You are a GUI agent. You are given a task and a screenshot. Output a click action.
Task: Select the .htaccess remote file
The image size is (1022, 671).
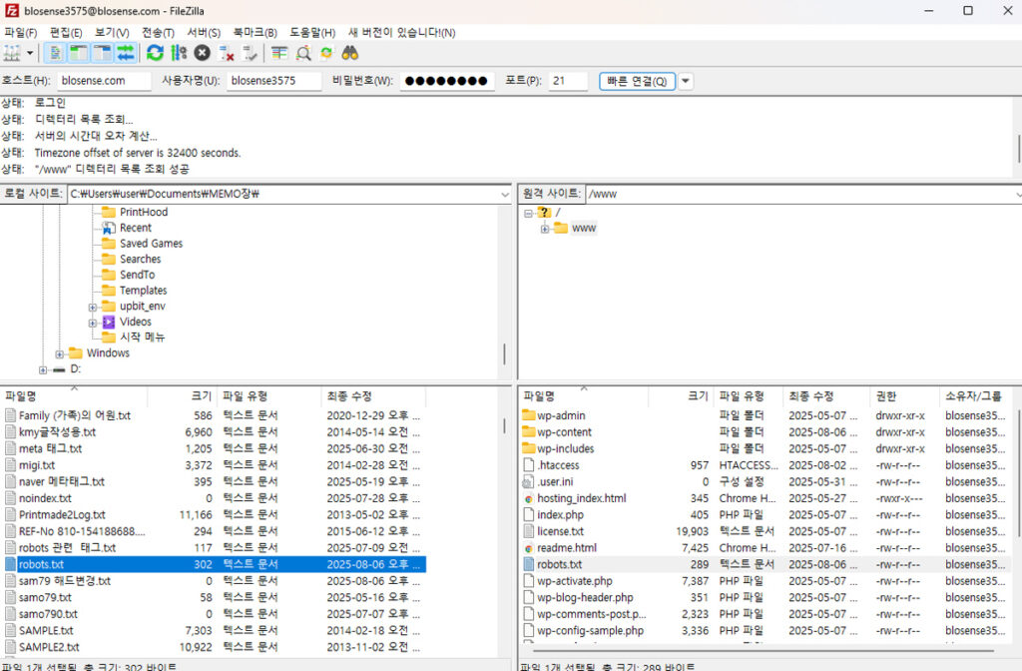tap(558, 465)
